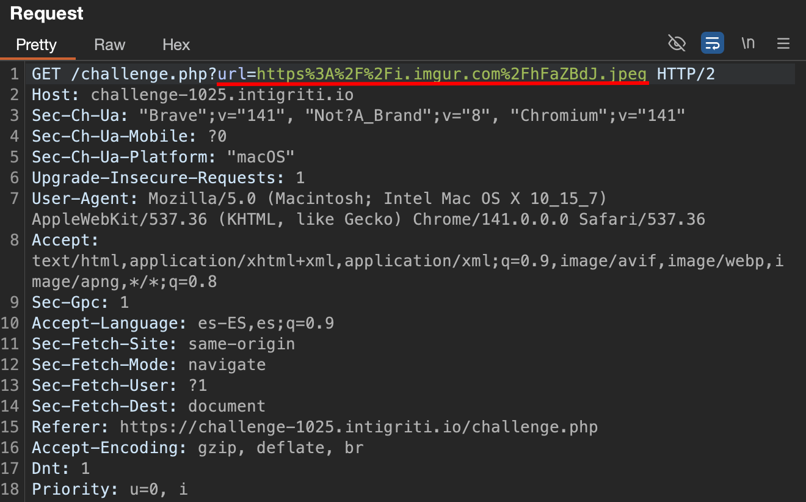Open the hamburger options menu
The width and height of the screenshot is (806, 502).
783,43
